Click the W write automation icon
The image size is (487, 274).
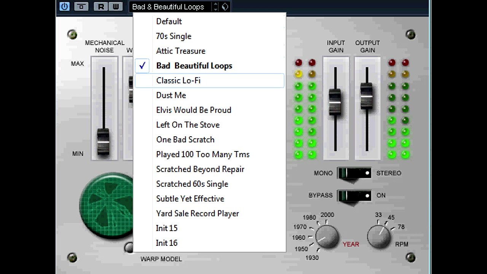pos(116,6)
